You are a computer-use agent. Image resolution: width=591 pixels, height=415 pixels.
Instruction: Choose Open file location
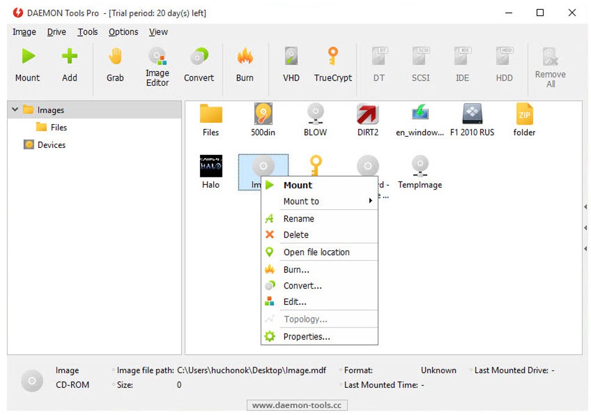tap(319, 252)
